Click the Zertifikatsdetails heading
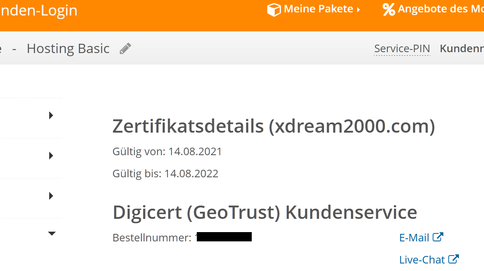 click(273, 126)
